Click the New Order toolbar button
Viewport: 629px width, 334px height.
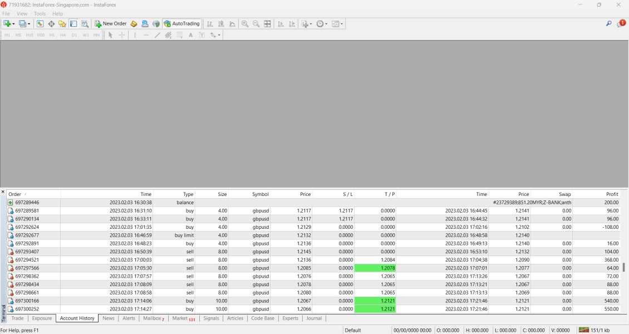(111, 24)
